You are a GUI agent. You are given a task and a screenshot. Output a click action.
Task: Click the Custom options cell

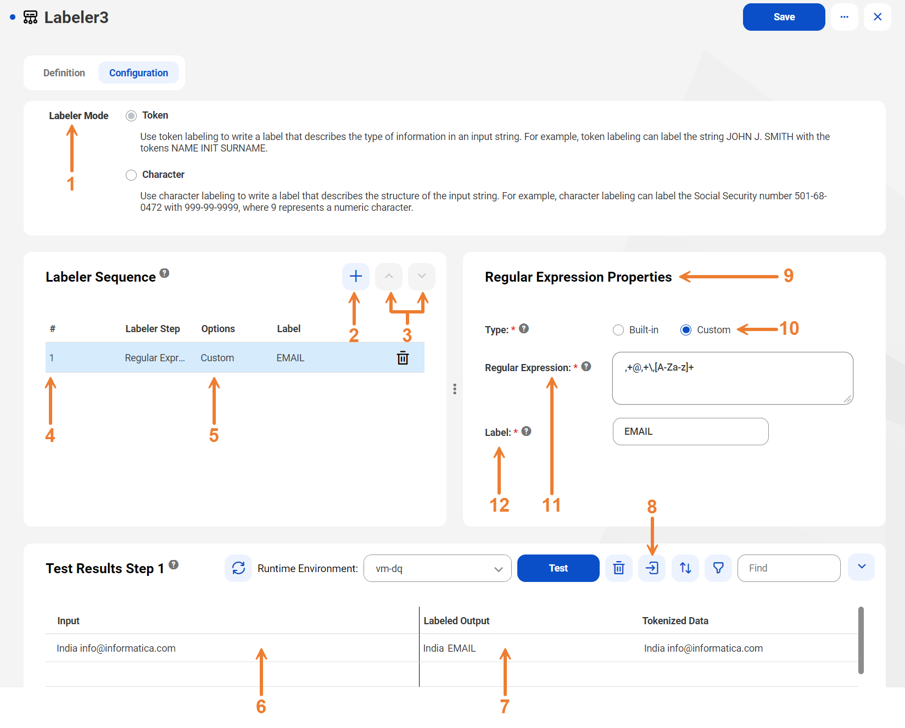click(x=217, y=358)
